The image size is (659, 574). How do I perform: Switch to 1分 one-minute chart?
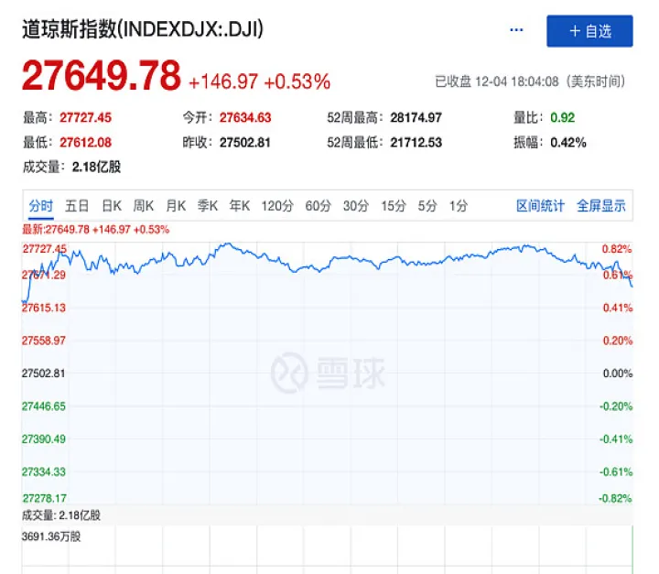(459, 206)
